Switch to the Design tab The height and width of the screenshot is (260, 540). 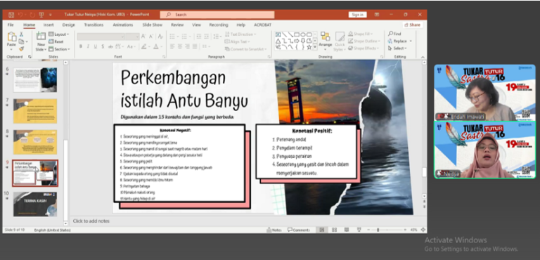coord(68,25)
